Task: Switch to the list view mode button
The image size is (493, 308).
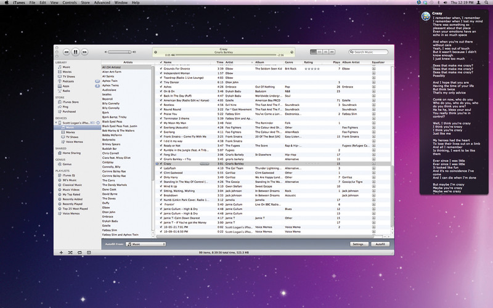Action: click(313, 52)
